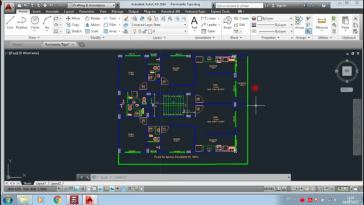The image size is (364, 205).
Task: Activate the Mirror command
Action: pyautogui.click(x=92, y=24)
